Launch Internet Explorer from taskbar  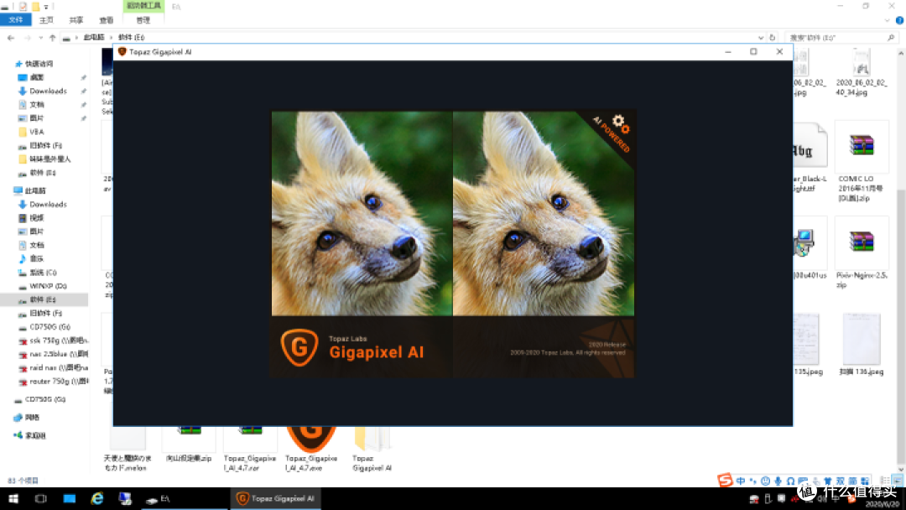pos(97,498)
